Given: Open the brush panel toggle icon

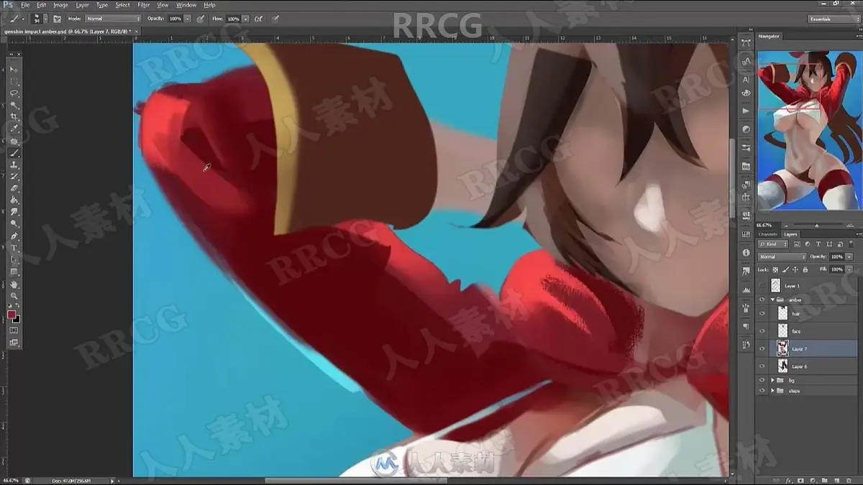Looking at the screenshot, I should [x=57, y=19].
